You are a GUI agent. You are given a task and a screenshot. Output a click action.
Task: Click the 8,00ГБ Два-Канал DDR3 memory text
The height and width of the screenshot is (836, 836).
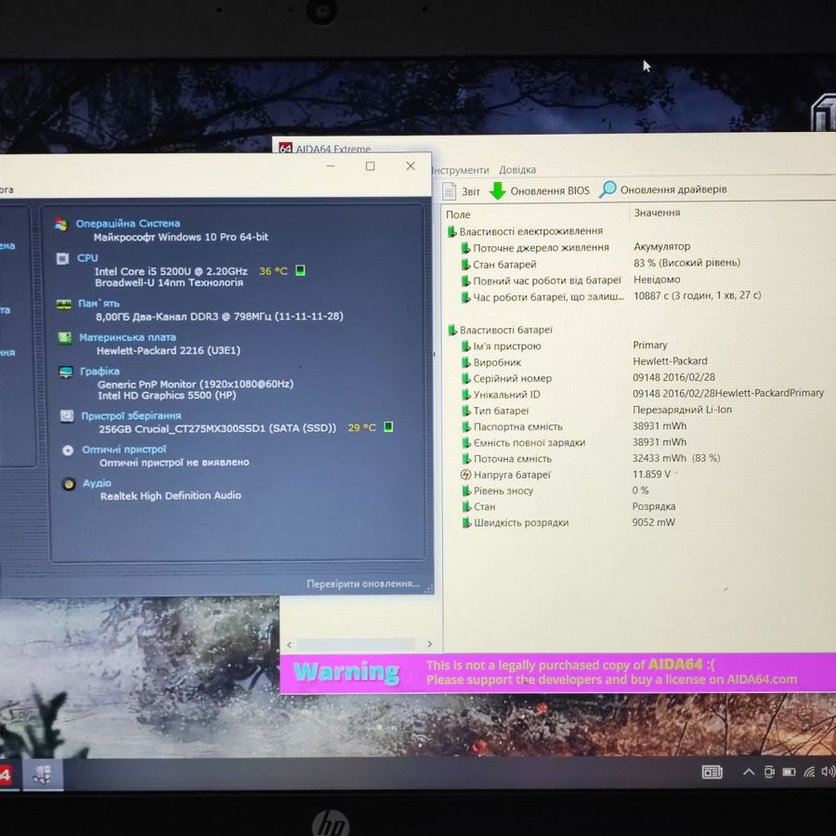click(x=219, y=316)
